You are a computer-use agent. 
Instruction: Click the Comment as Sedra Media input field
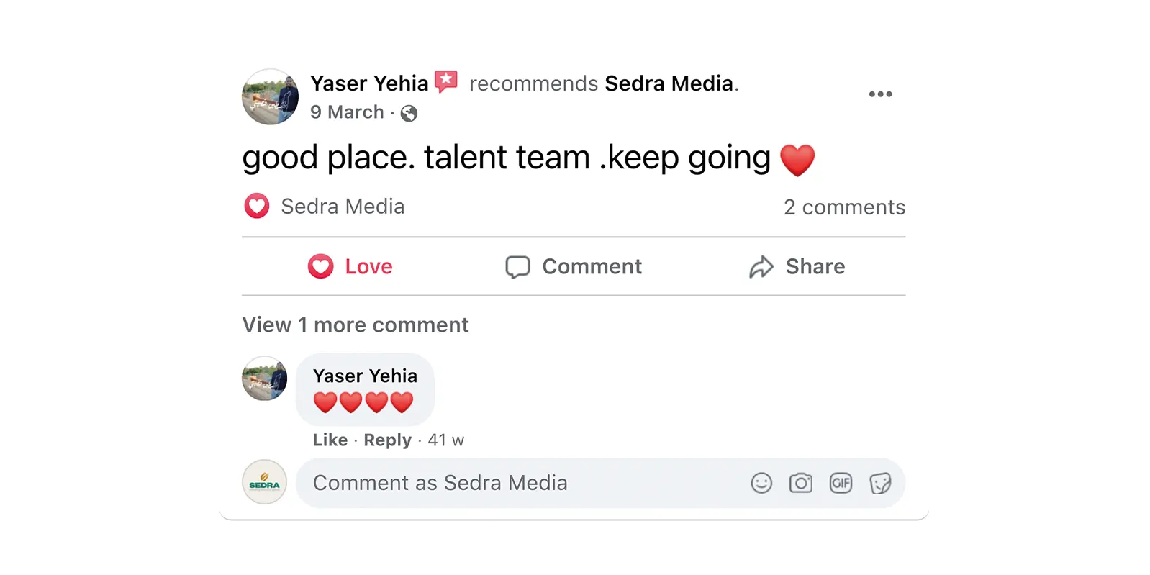[504, 483]
